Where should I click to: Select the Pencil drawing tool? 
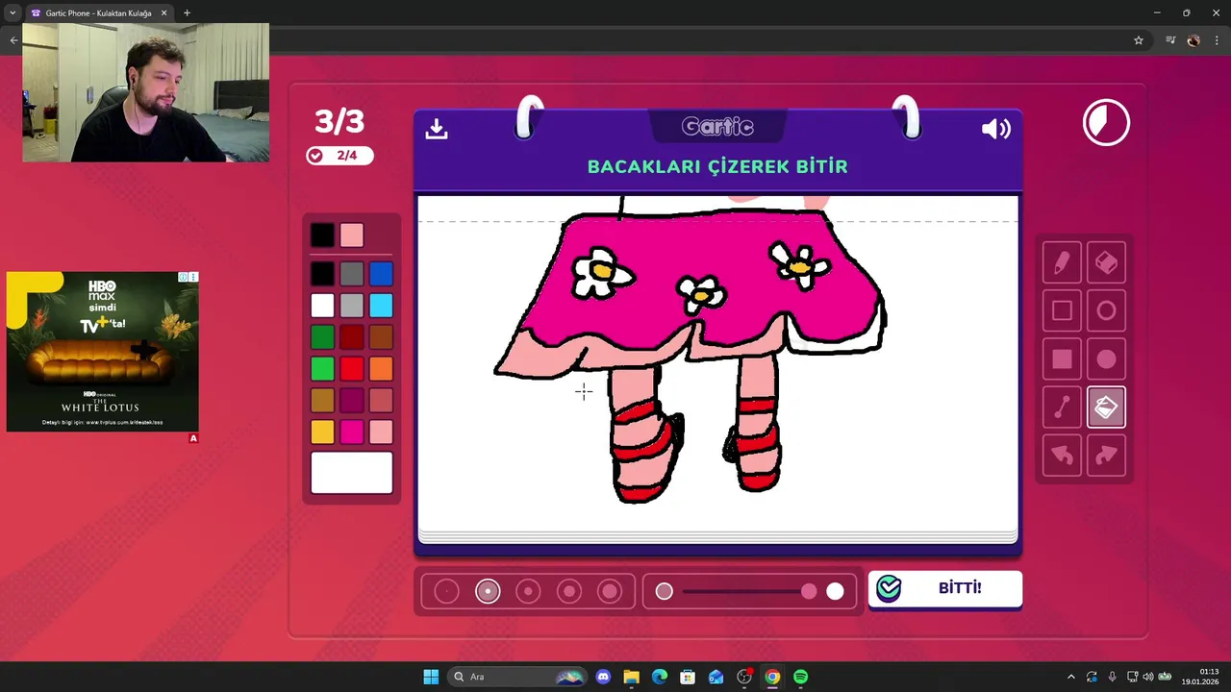click(1062, 262)
